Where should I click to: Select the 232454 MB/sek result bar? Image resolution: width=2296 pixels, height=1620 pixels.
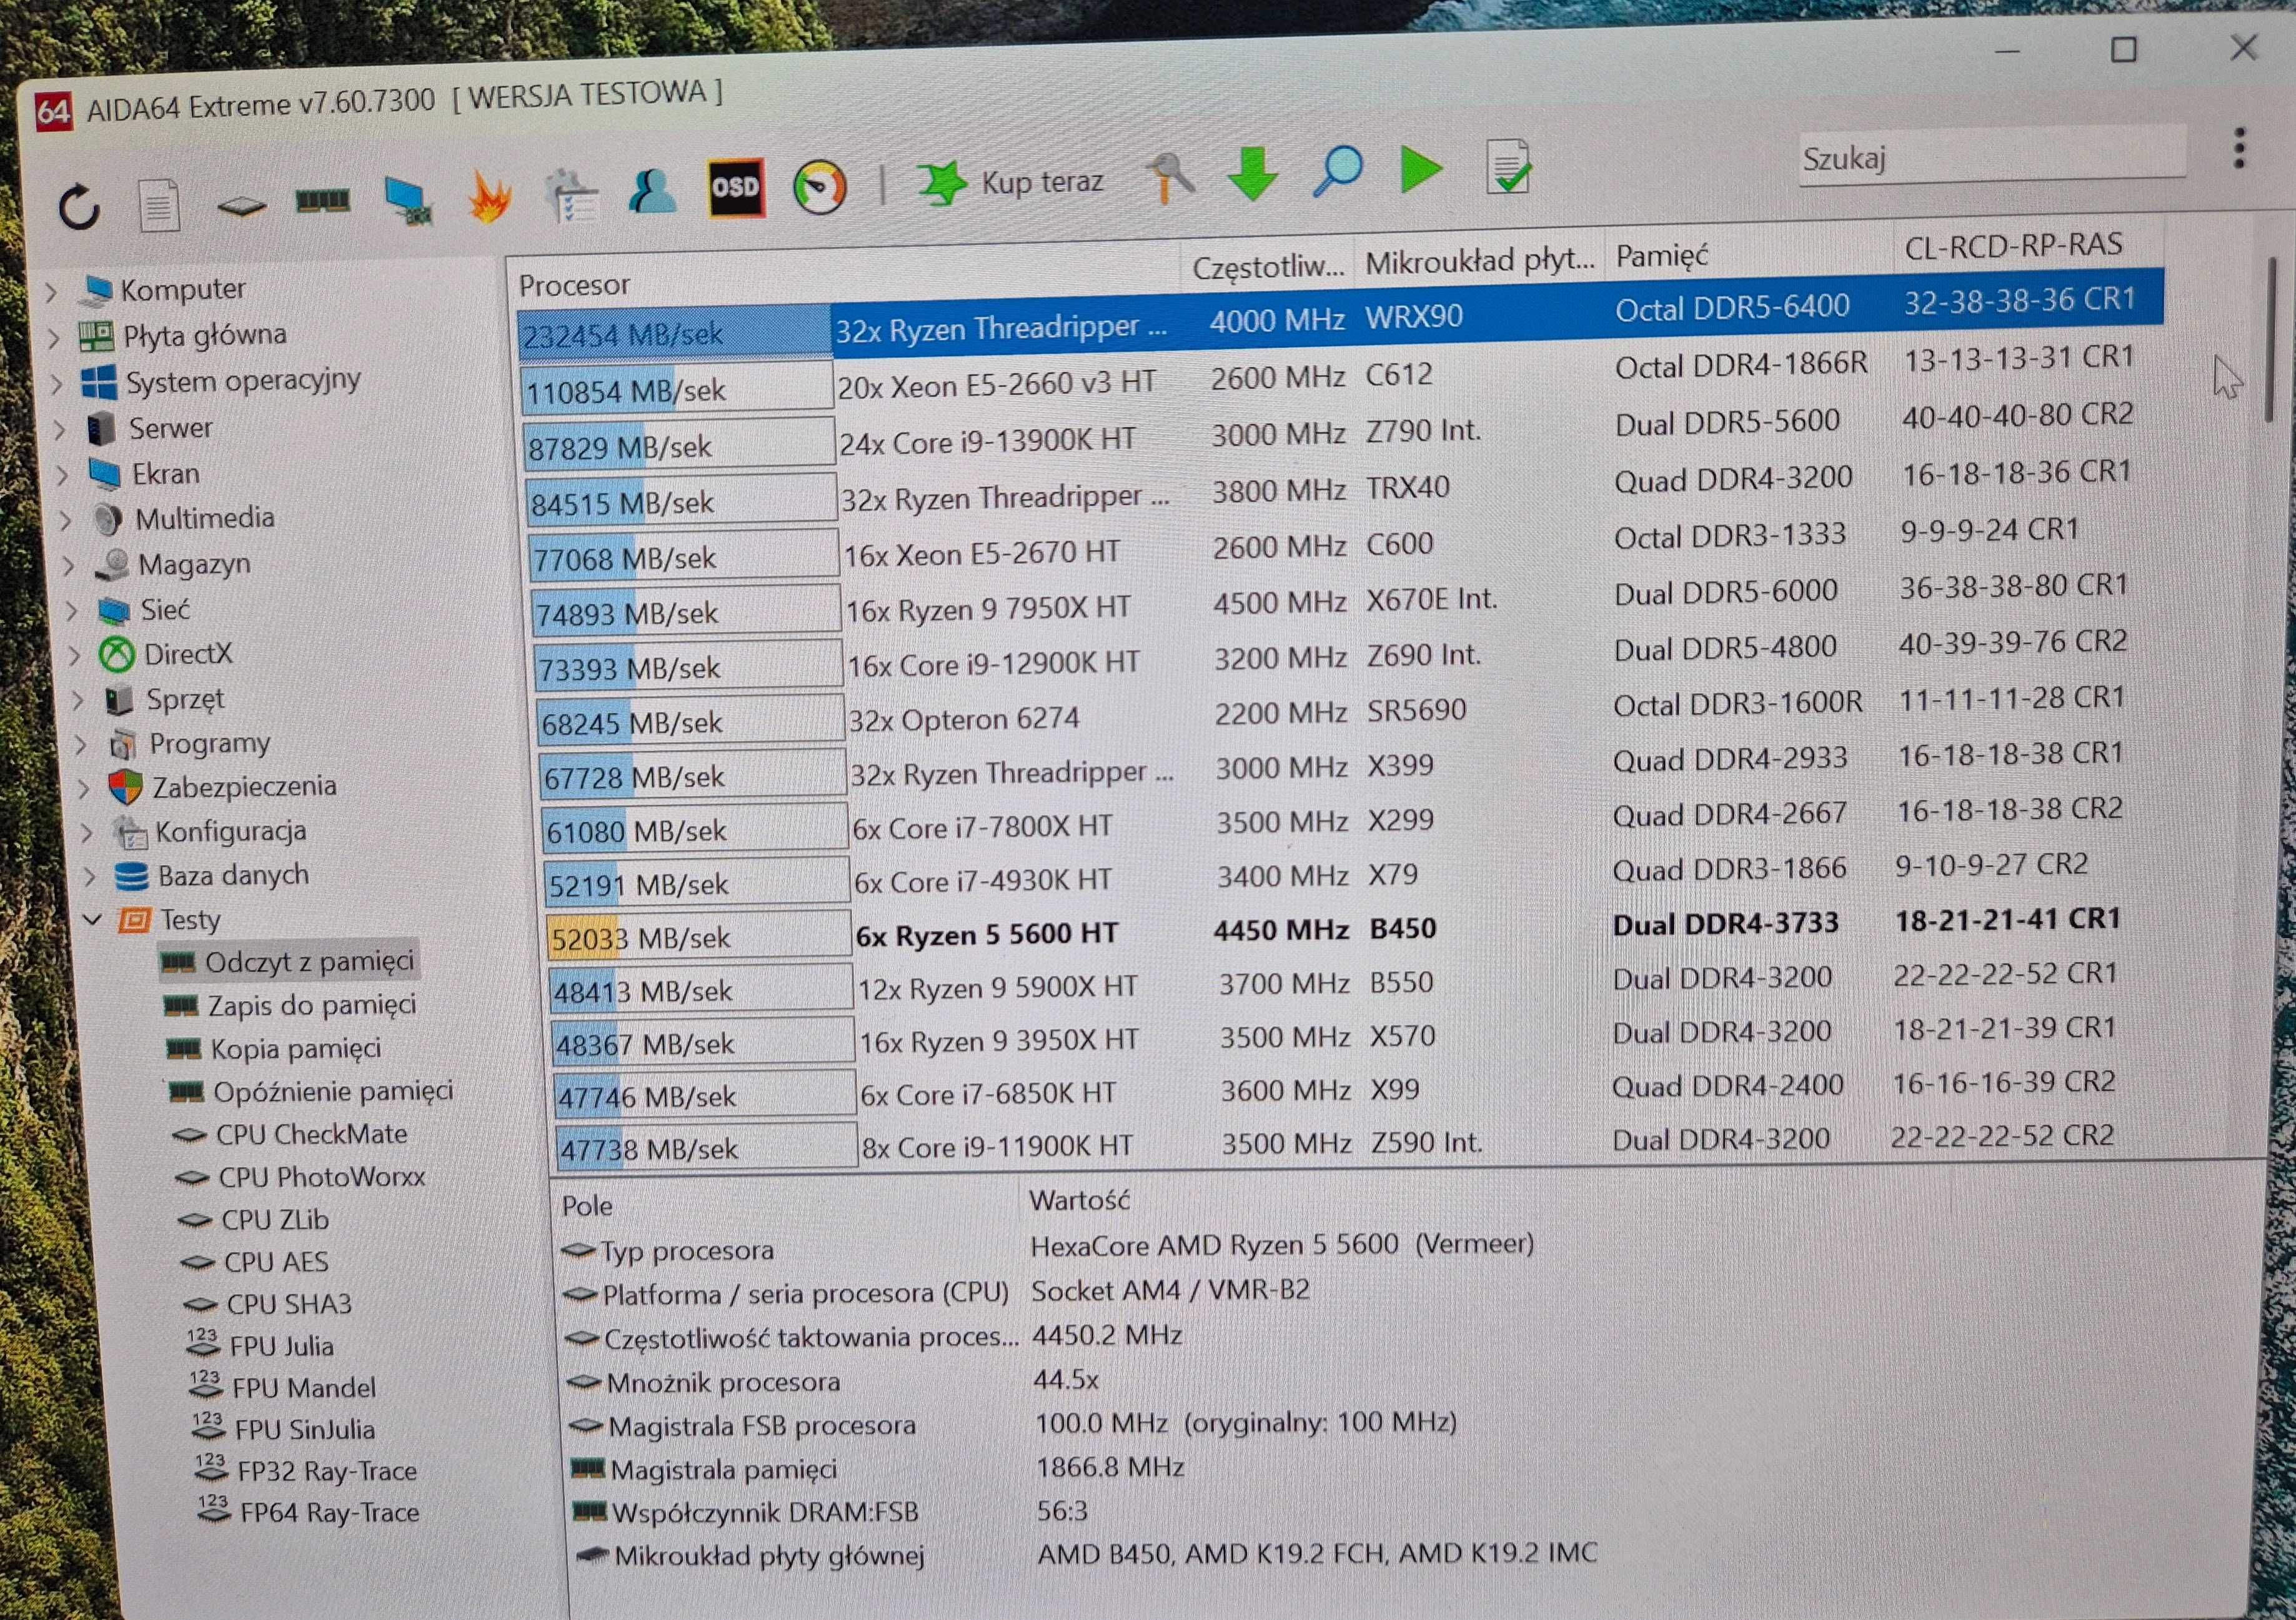pyautogui.click(x=675, y=333)
